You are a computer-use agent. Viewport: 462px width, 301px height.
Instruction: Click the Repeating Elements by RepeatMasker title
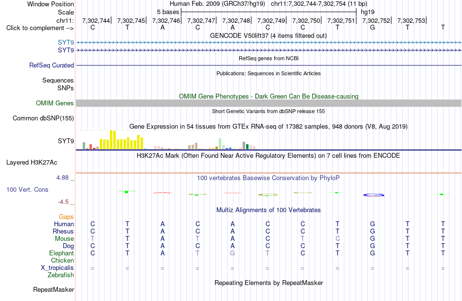pos(269,283)
